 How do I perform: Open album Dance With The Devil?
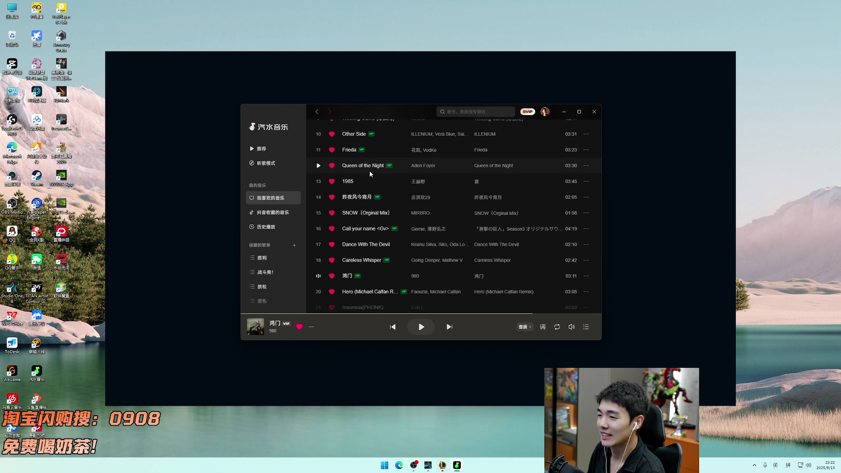[496, 244]
